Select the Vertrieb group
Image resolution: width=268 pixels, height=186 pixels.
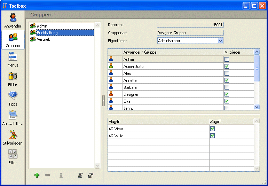click(44, 39)
